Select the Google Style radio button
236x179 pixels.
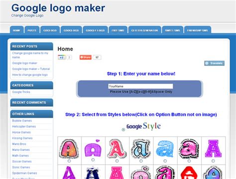coord(123,129)
